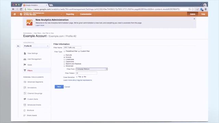Choose Search and Replace radio option
Image resolution: width=219 pixels, height=123 pixels.
pyautogui.click(x=64, y=64)
